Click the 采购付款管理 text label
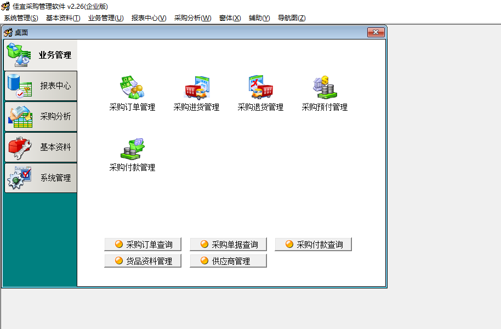The height and width of the screenshot is (329, 501). coord(132,167)
